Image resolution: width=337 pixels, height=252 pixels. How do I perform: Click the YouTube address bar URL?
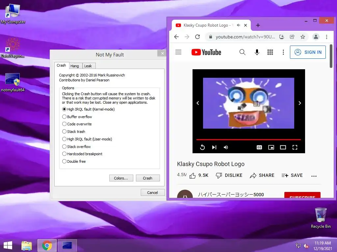pyautogui.click(x=245, y=37)
